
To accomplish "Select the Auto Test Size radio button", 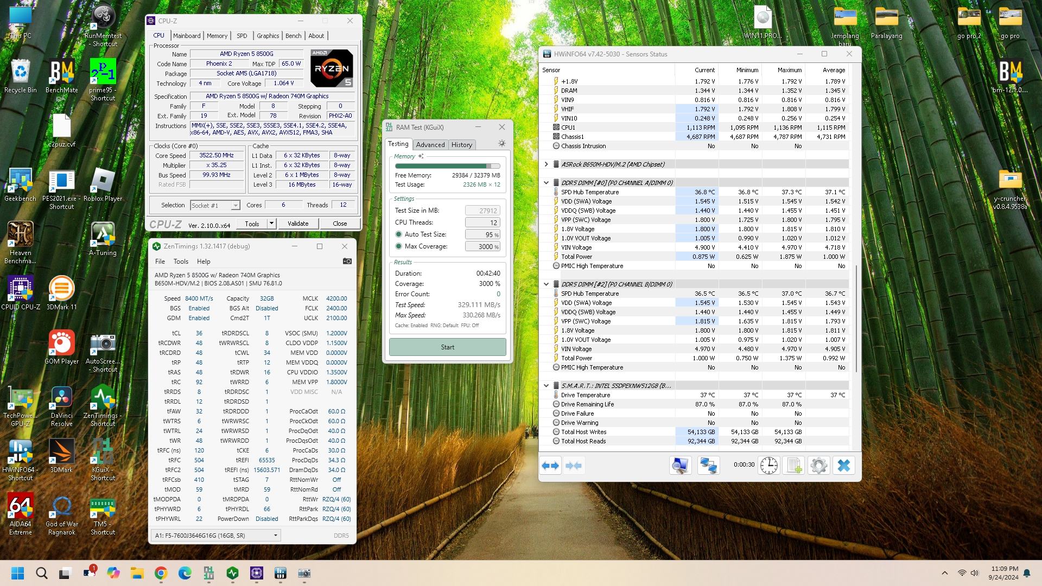I will tap(399, 234).
